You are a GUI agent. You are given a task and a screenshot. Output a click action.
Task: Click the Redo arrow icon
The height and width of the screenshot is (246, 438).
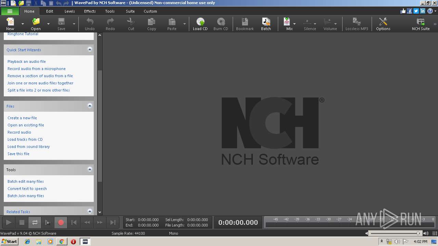pyautogui.click(x=110, y=22)
